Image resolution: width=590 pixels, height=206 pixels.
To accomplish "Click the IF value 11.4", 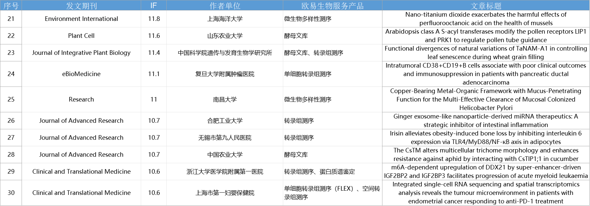I will click(x=154, y=53).
